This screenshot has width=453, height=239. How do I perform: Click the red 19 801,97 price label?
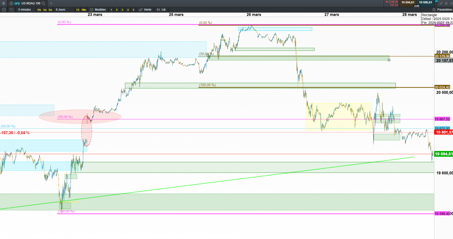pyautogui.click(x=444, y=132)
